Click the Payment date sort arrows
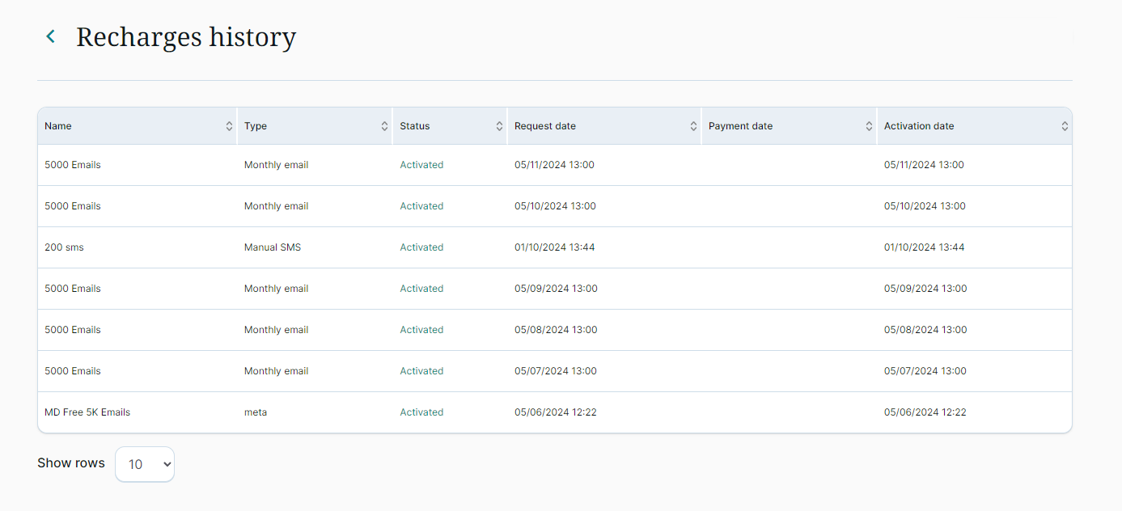 click(869, 126)
